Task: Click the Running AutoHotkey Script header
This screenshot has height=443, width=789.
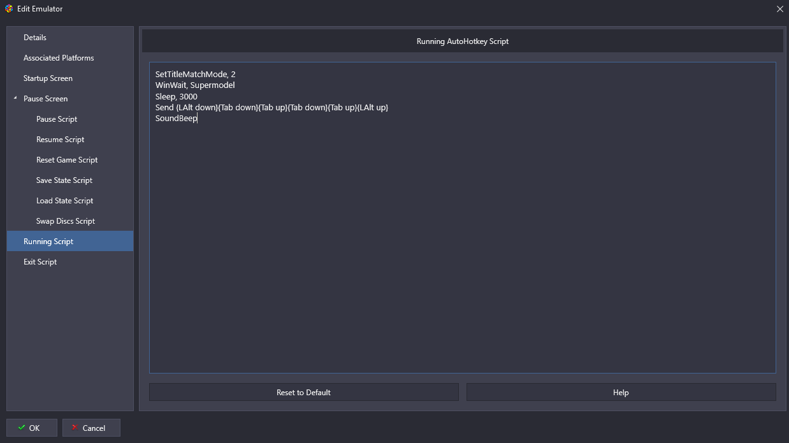Action: pos(462,41)
